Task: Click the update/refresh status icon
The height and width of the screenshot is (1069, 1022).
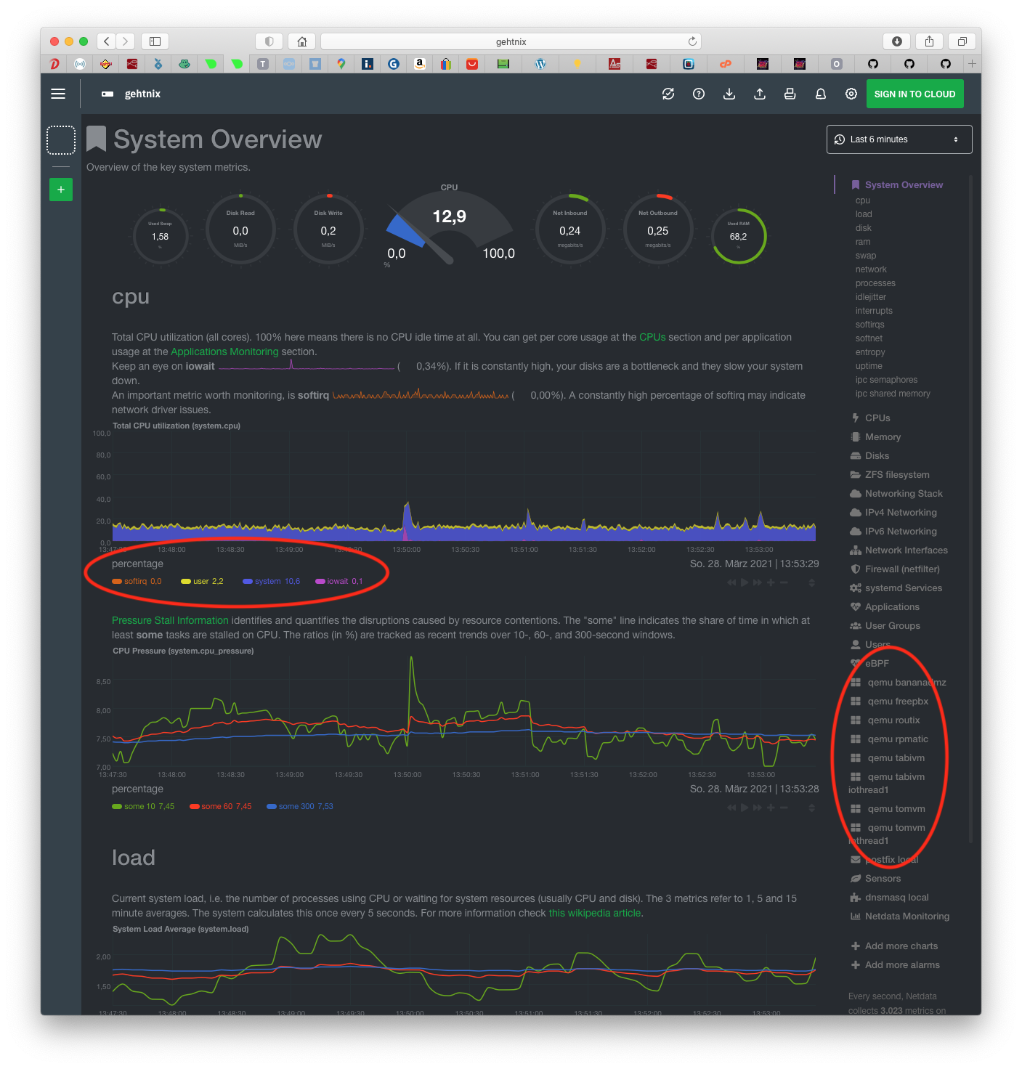Action: click(668, 94)
